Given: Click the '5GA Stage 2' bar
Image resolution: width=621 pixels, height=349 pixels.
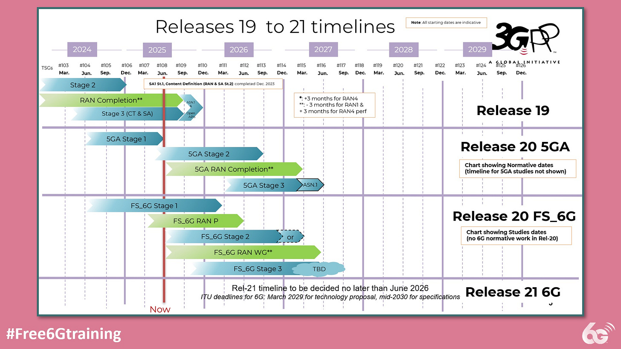Looking at the screenshot, I should [x=209, y=154].
